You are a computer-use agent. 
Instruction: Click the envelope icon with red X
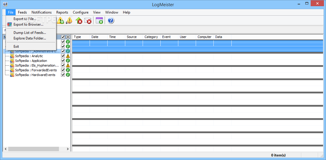point(88,20)
